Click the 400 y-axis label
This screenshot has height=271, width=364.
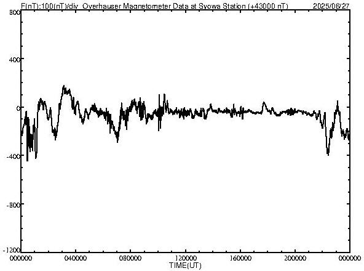pyautogui.click(x=15, y=60)
